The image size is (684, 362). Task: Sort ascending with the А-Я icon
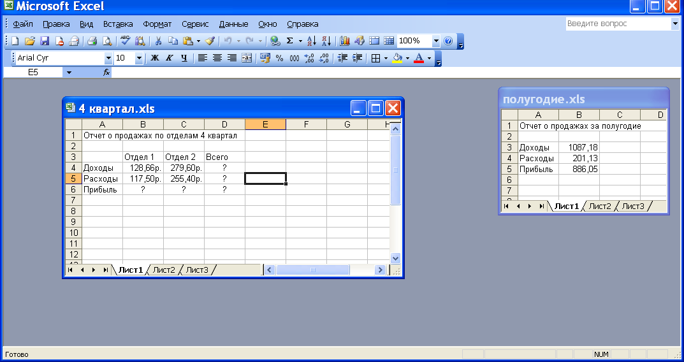click(312, 41)
